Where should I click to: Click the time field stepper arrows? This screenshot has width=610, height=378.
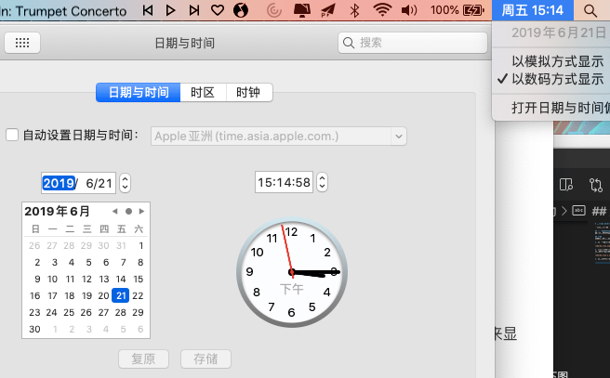pos(322,183)
